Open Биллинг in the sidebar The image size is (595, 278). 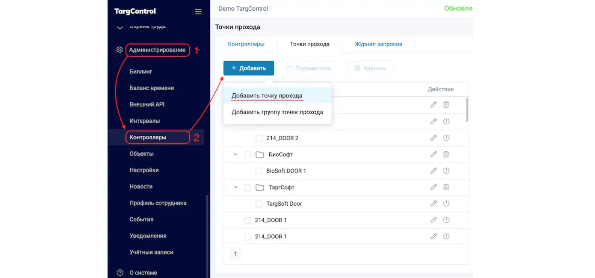click(141, 71)
